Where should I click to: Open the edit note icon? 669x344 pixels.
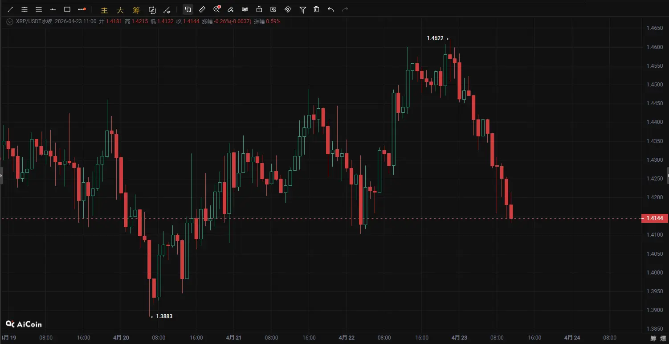point(273,9)
